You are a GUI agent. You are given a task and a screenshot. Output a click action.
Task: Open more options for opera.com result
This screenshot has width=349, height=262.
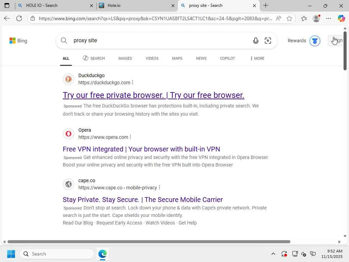131,137
